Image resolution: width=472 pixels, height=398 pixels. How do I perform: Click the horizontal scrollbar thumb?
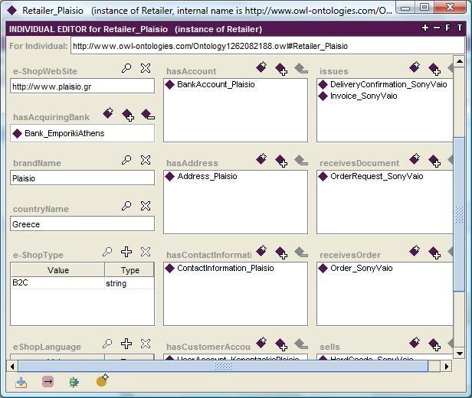point(223,366)
